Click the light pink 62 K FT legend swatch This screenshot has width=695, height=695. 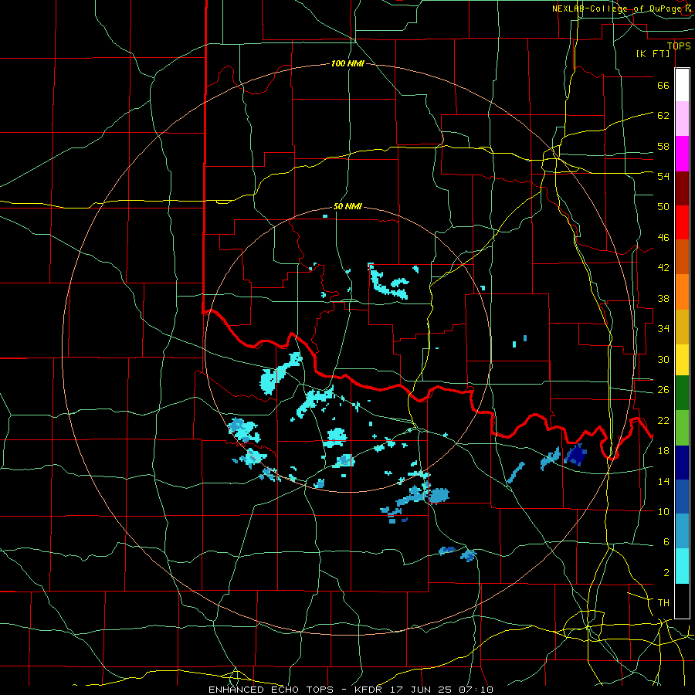pos(682,119)
